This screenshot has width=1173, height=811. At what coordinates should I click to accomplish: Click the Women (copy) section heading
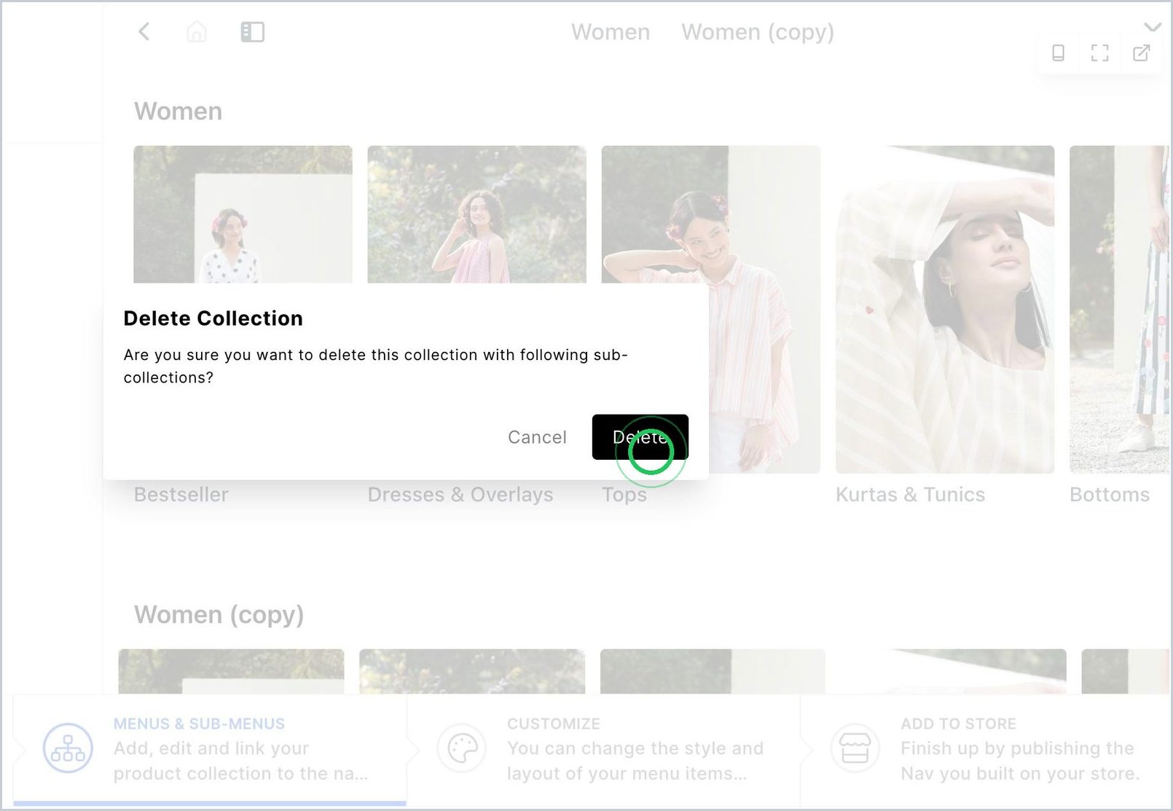(219, 615)
